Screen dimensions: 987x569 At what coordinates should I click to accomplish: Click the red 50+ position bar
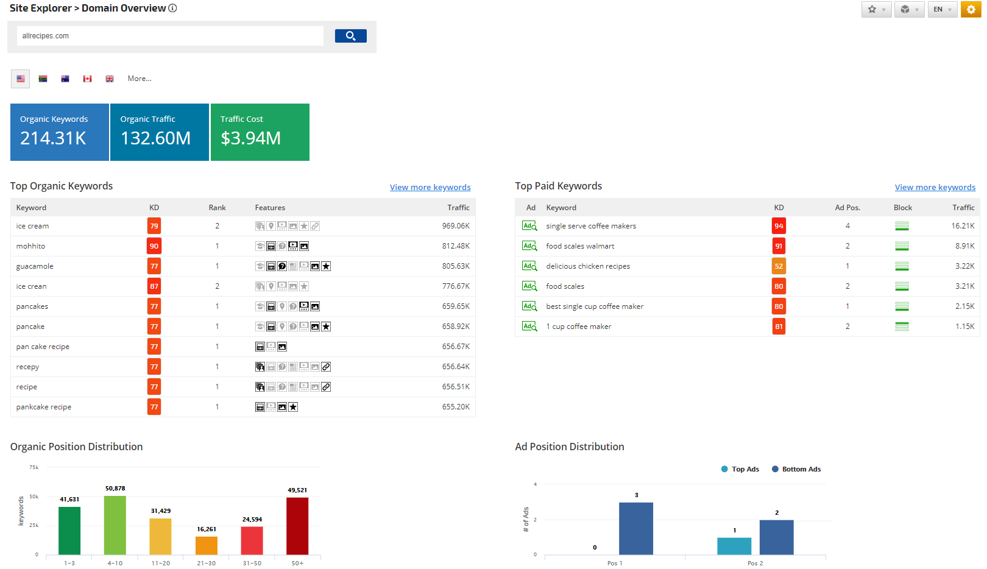(x=297, y=526)
